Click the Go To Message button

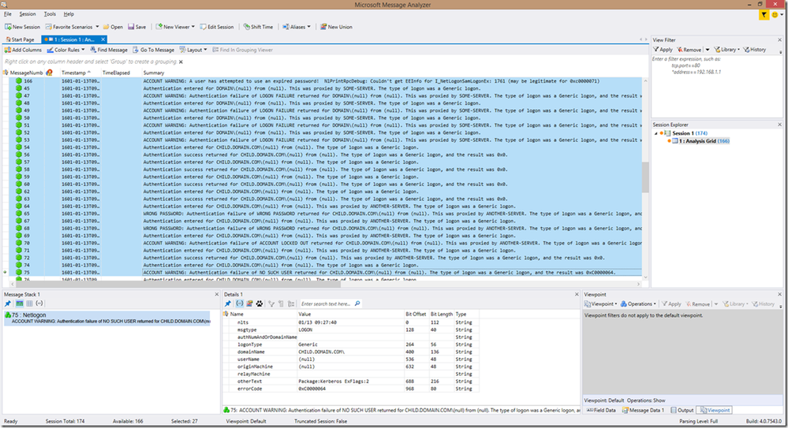click(154, 50)
